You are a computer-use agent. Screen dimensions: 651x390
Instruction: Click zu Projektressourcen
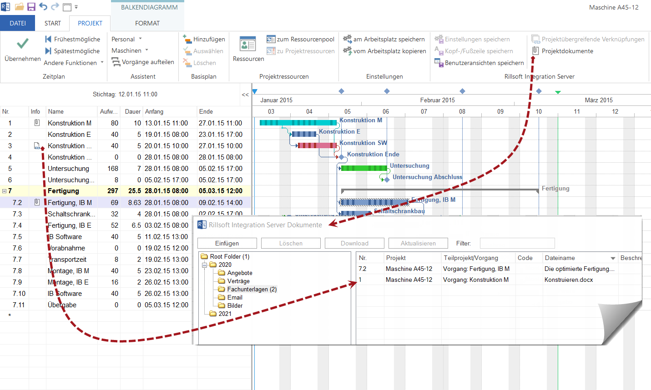click(x=300, y=51)
